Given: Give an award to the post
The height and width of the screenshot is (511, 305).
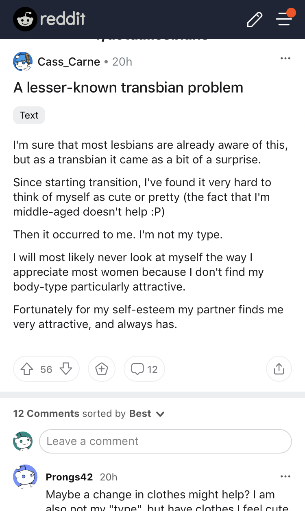Looking at the screenshot, I should pos(102,369).
